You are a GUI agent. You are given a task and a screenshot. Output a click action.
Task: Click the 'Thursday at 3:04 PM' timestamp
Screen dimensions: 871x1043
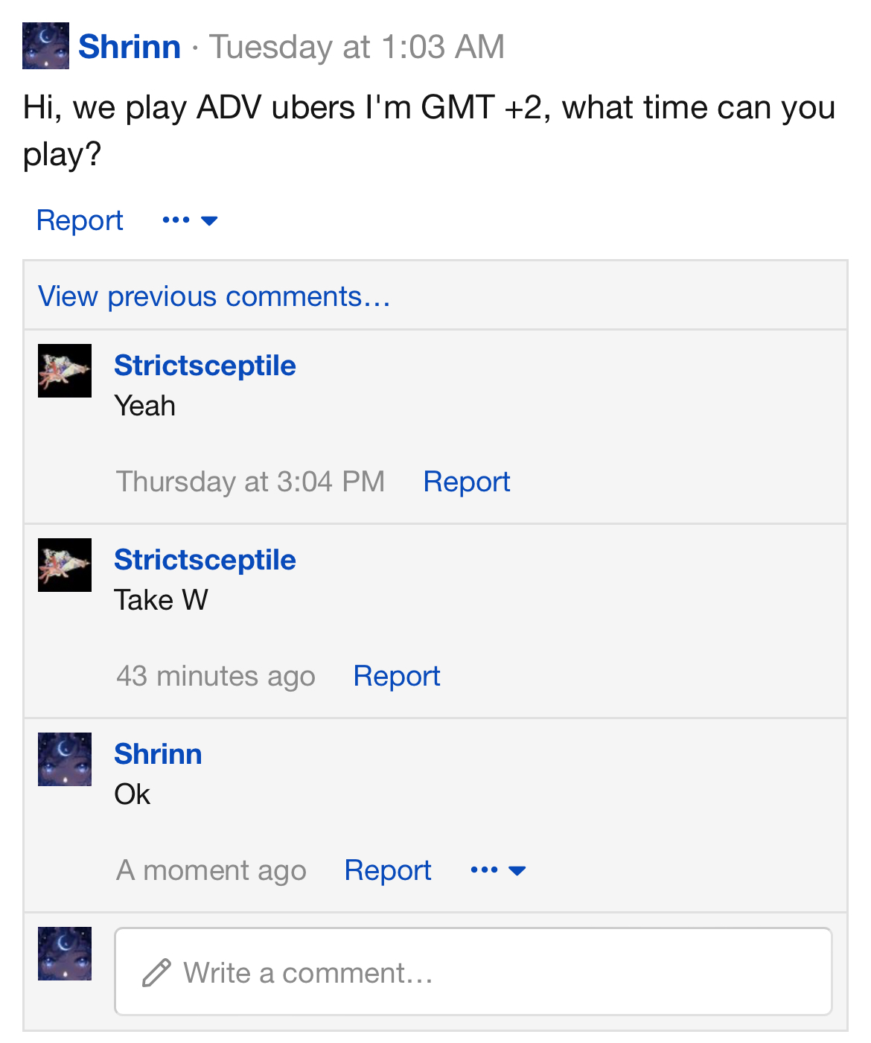coord(251,482)
